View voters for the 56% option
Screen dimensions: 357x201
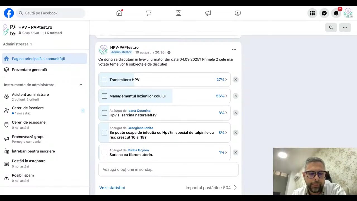pos(222,96)
